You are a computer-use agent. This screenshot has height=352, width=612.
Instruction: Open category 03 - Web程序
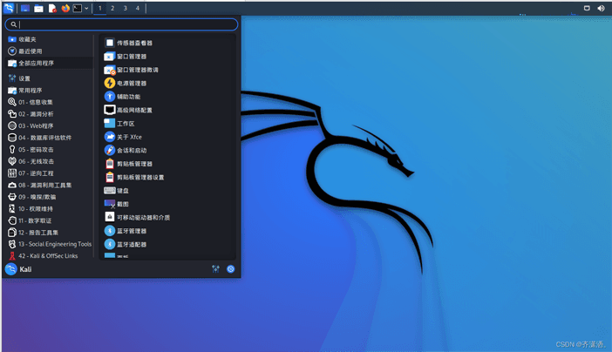50,125
